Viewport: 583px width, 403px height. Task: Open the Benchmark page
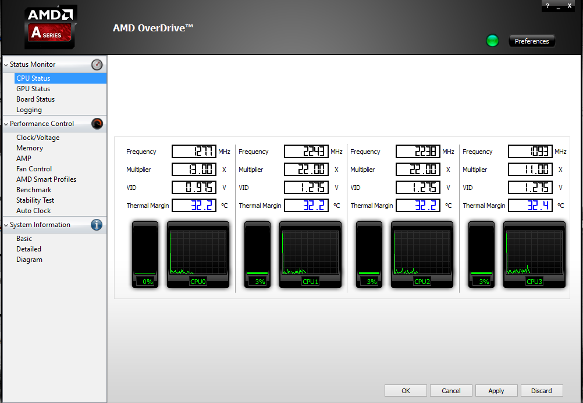click(x=34, y=190)
